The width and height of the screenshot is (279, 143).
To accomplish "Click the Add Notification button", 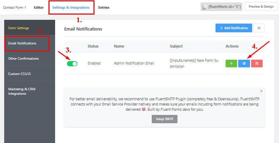I will 234,28.
